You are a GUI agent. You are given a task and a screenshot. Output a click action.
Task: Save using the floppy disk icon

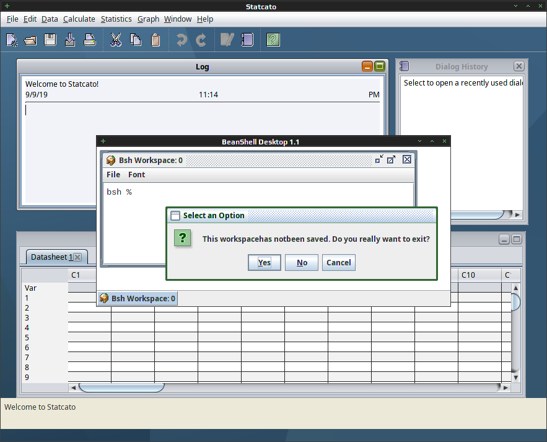pyautogui.click(x=50, y=40)
